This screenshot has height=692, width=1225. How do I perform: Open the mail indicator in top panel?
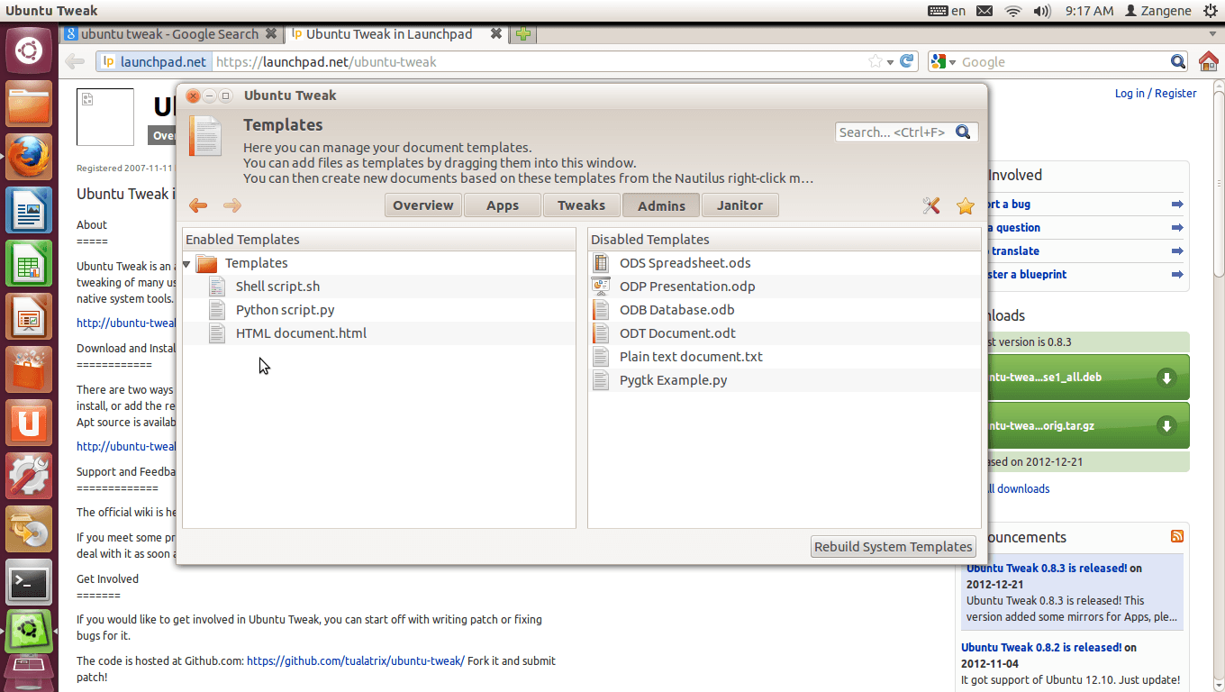point(985,11)
